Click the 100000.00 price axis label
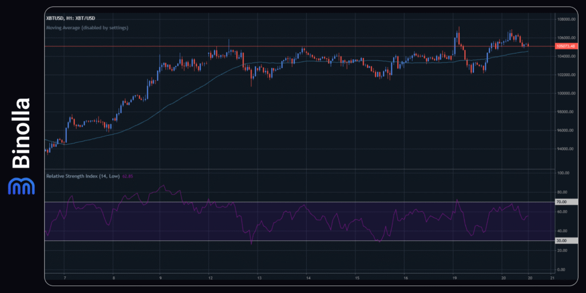This screenshot has height=293, width=586. pos(565,93)
